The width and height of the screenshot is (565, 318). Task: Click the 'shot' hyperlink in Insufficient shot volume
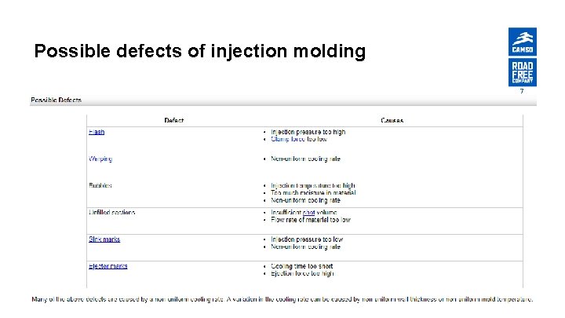(309, 213)
